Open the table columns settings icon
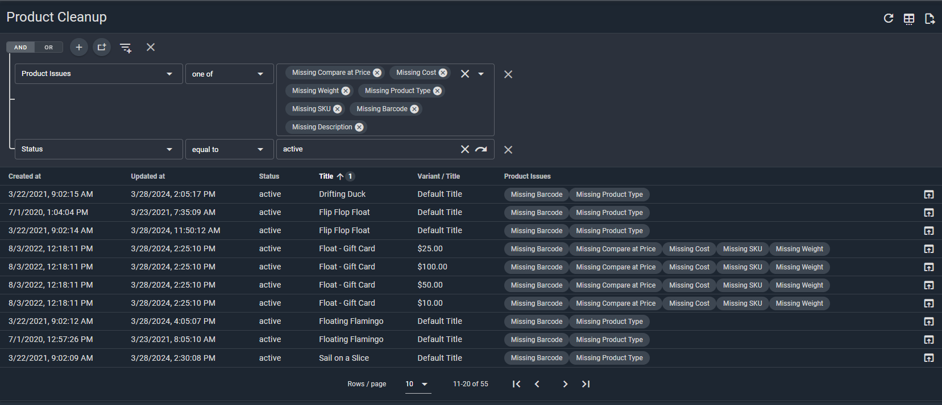The width and height of the screenshot is (942, 405). [x=909, y=19]
